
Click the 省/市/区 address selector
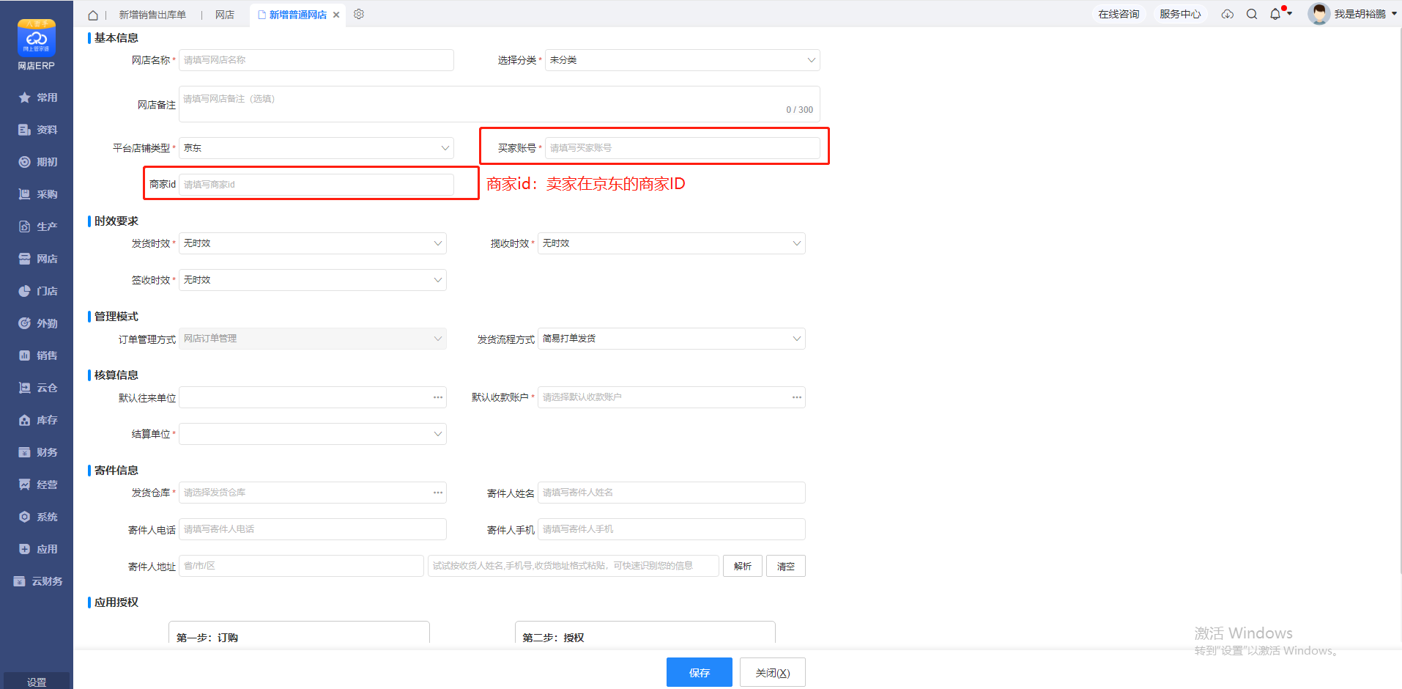(x=301, y=566)
